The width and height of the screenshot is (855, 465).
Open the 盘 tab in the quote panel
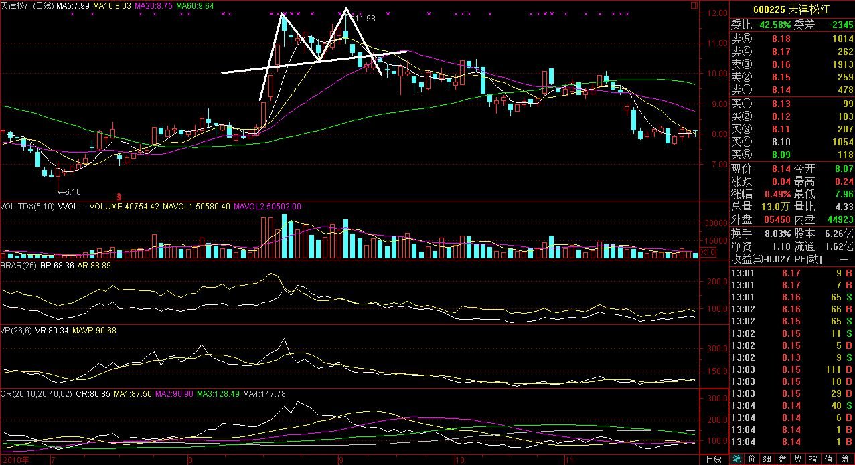click(783, 459)
